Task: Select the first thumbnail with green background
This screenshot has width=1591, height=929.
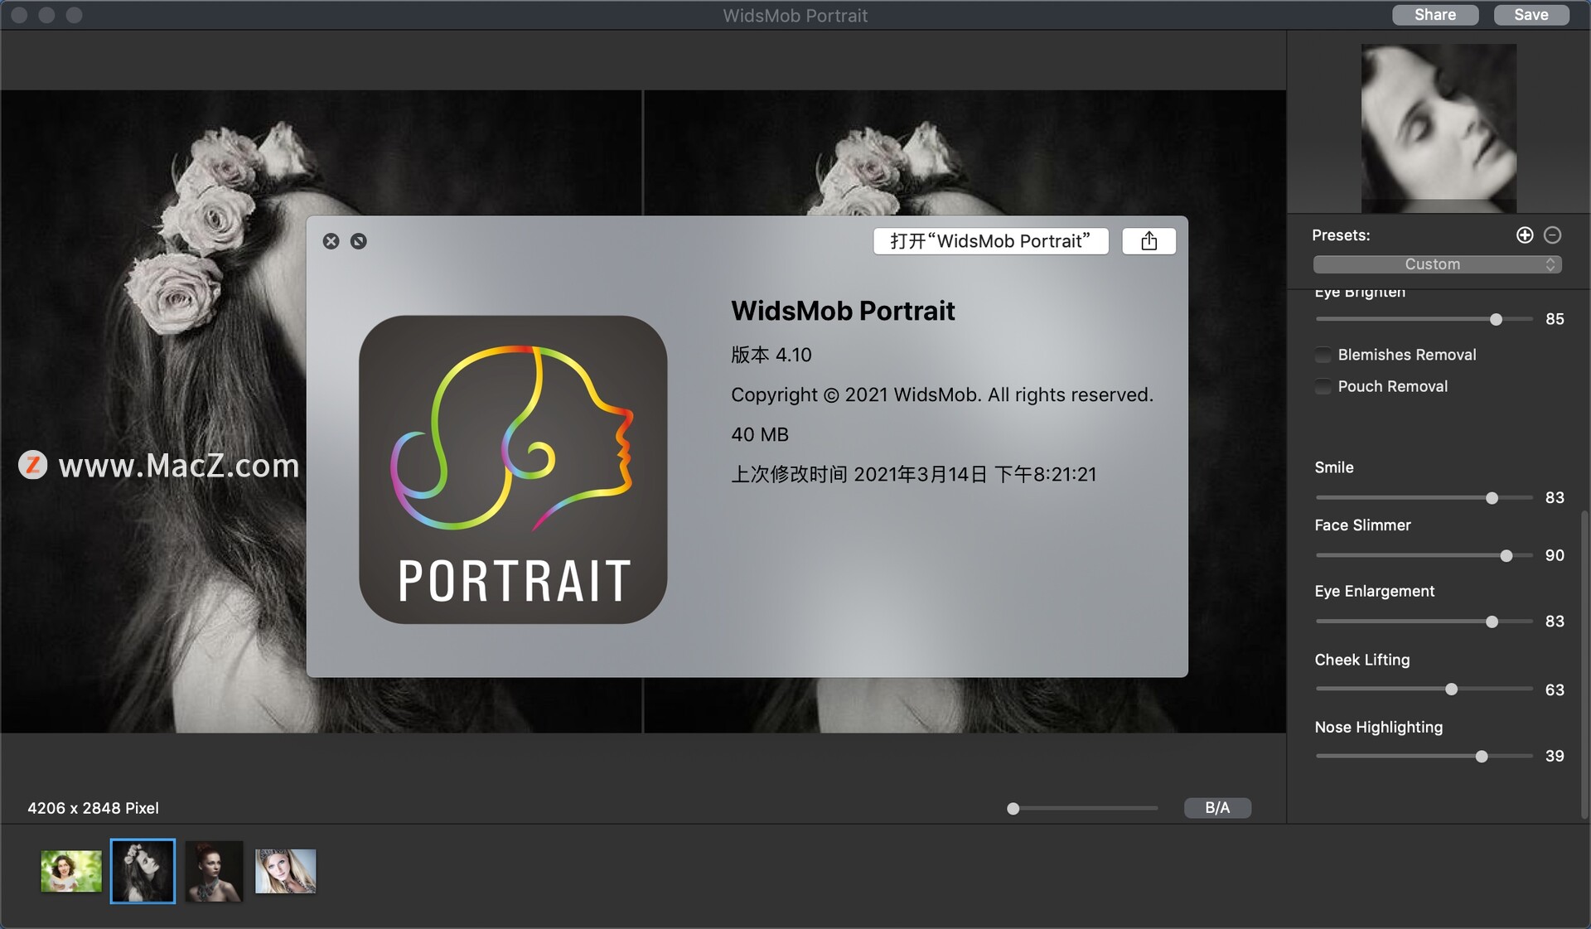Action: [71, 871]
